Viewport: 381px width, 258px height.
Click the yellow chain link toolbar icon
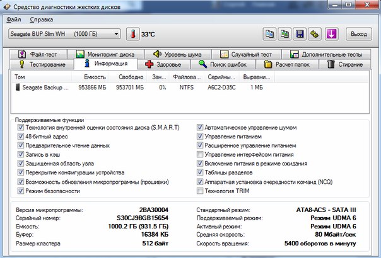click(315, 33)
